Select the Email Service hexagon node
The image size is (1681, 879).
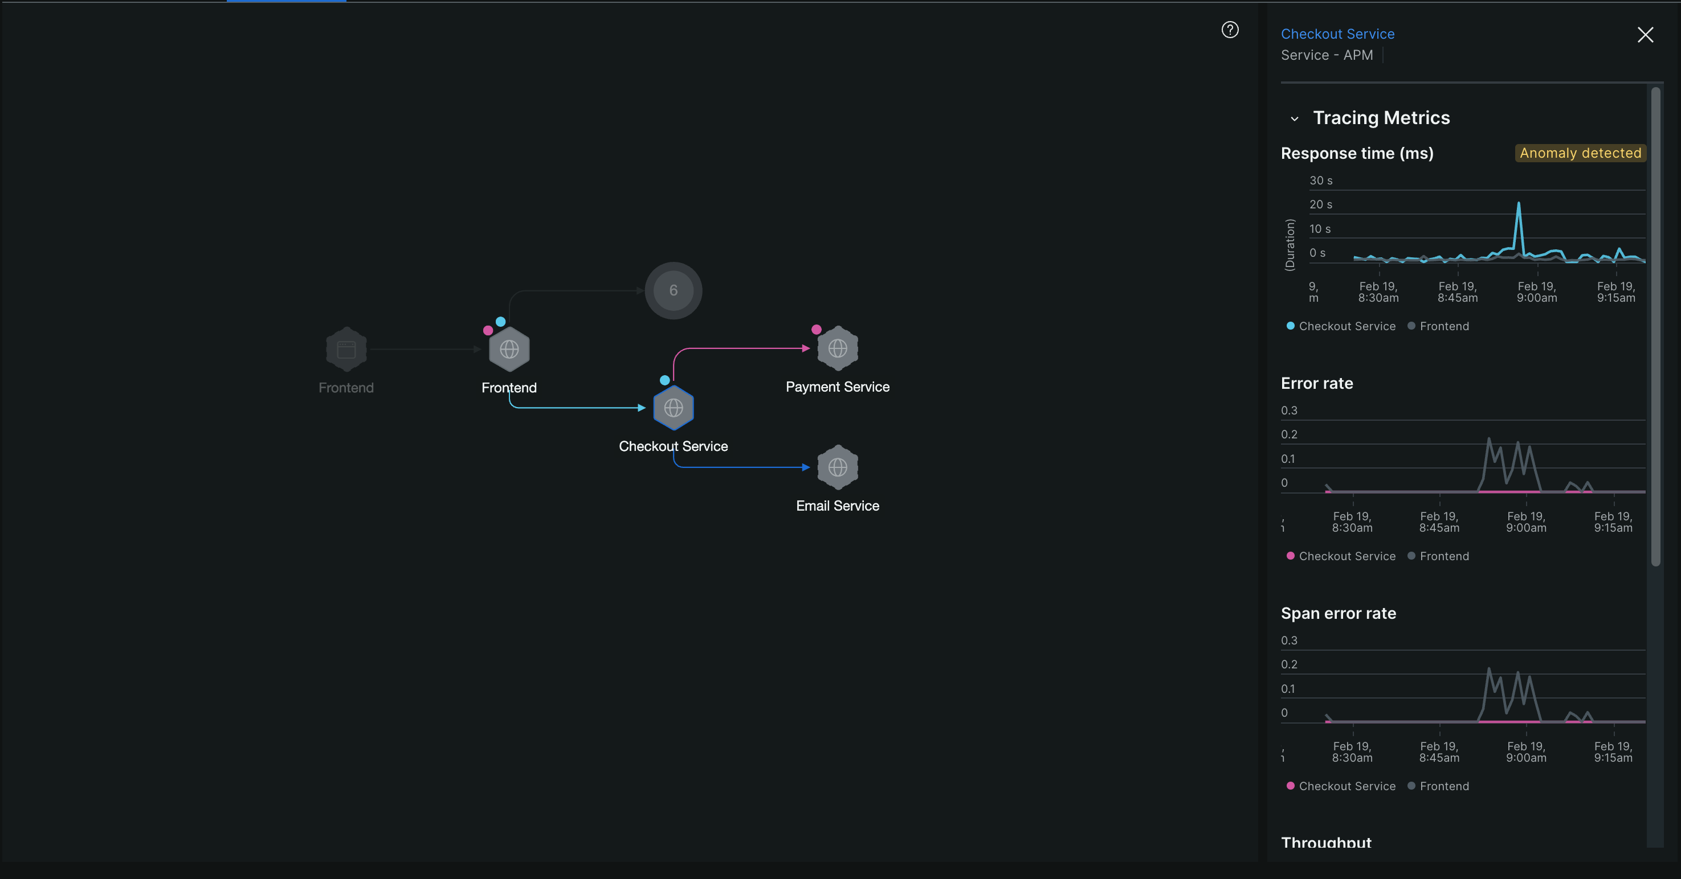(838, 467)
